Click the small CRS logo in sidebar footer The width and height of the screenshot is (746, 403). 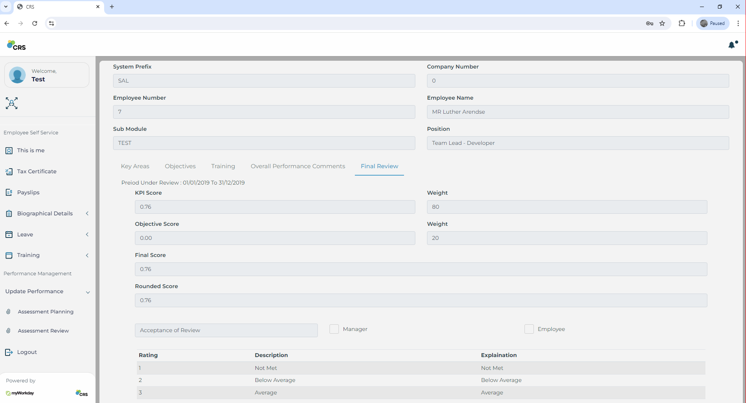pyautogui.click(x=82, y=393)
